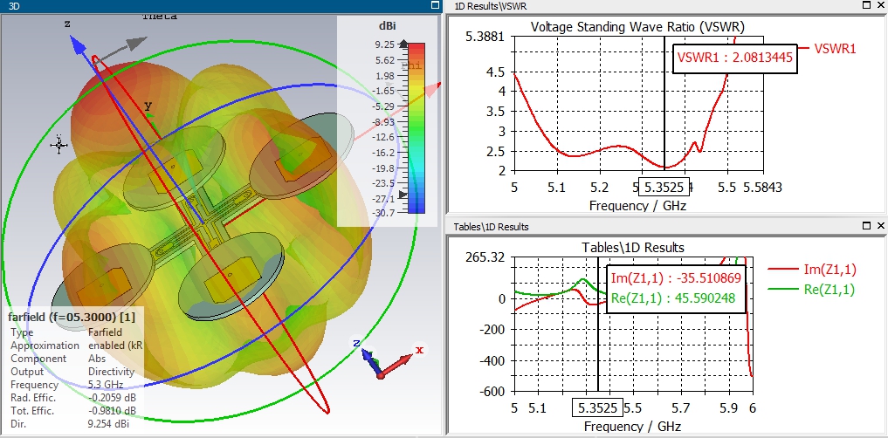Screen dimensions: 888x438
Task: Click the 5.3881 y-axis maximum label
Action: [x=485, y=37]
